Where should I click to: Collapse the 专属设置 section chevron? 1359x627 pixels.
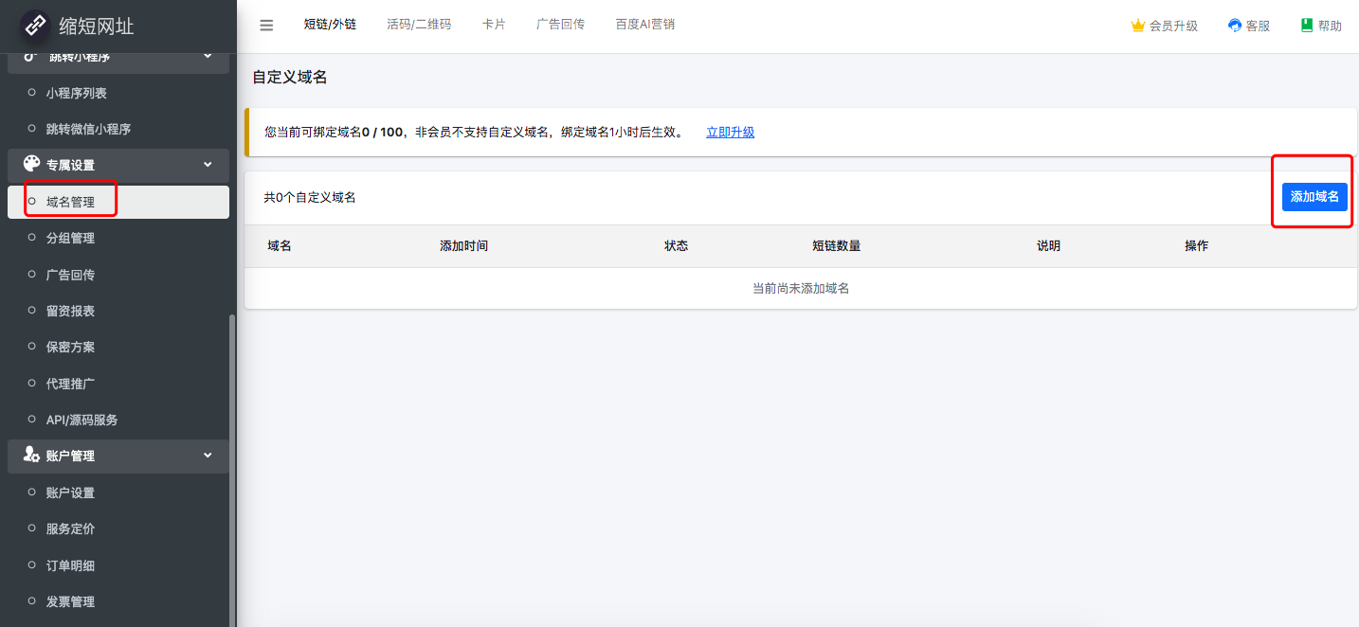click(x=208, y=165)
